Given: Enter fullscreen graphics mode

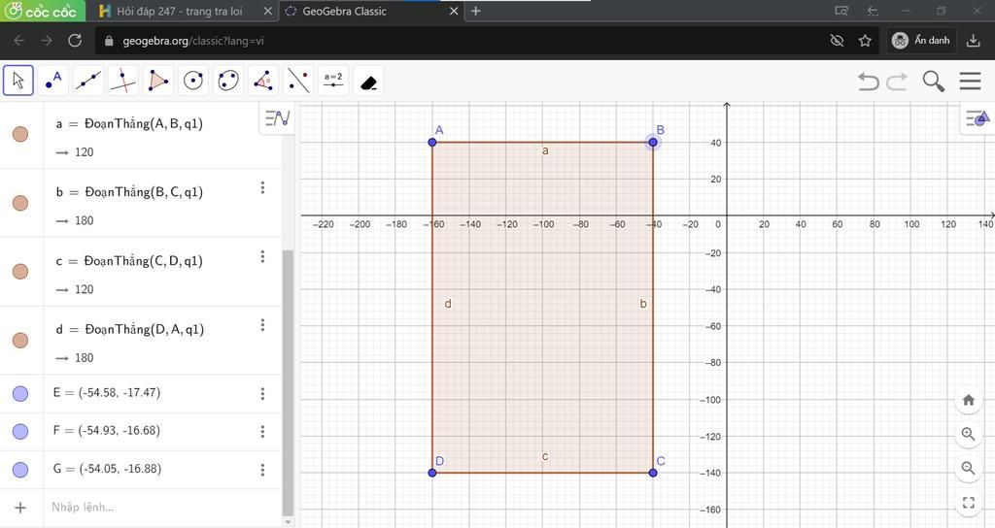Looking at the screenshot, I should click(x=969, y=503).
